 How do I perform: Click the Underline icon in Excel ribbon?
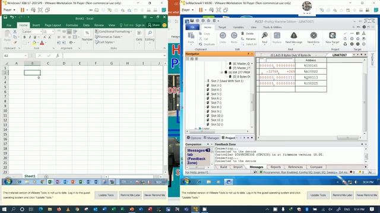pyautogui.click(x=35, y=37)
